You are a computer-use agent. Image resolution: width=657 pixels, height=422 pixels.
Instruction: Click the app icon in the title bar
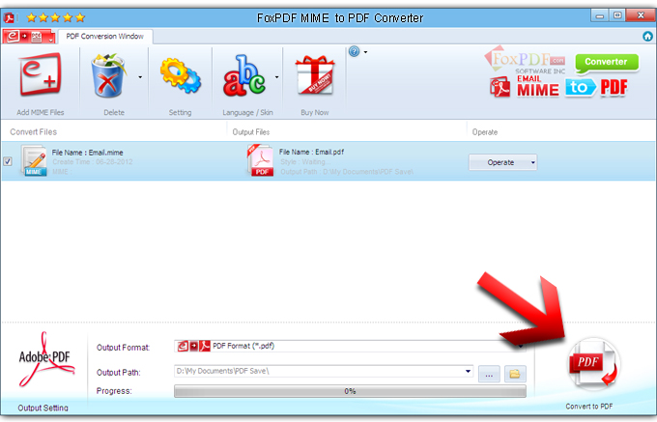pyautogui.click(x=9, y=18)
